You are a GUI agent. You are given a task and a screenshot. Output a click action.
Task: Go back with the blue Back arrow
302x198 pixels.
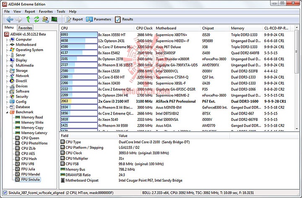(10, 19)
